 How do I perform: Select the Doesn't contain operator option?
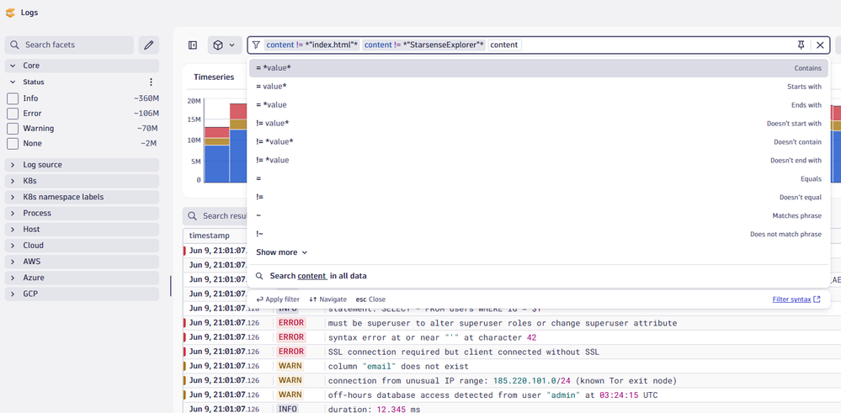(x=539, y=142)
